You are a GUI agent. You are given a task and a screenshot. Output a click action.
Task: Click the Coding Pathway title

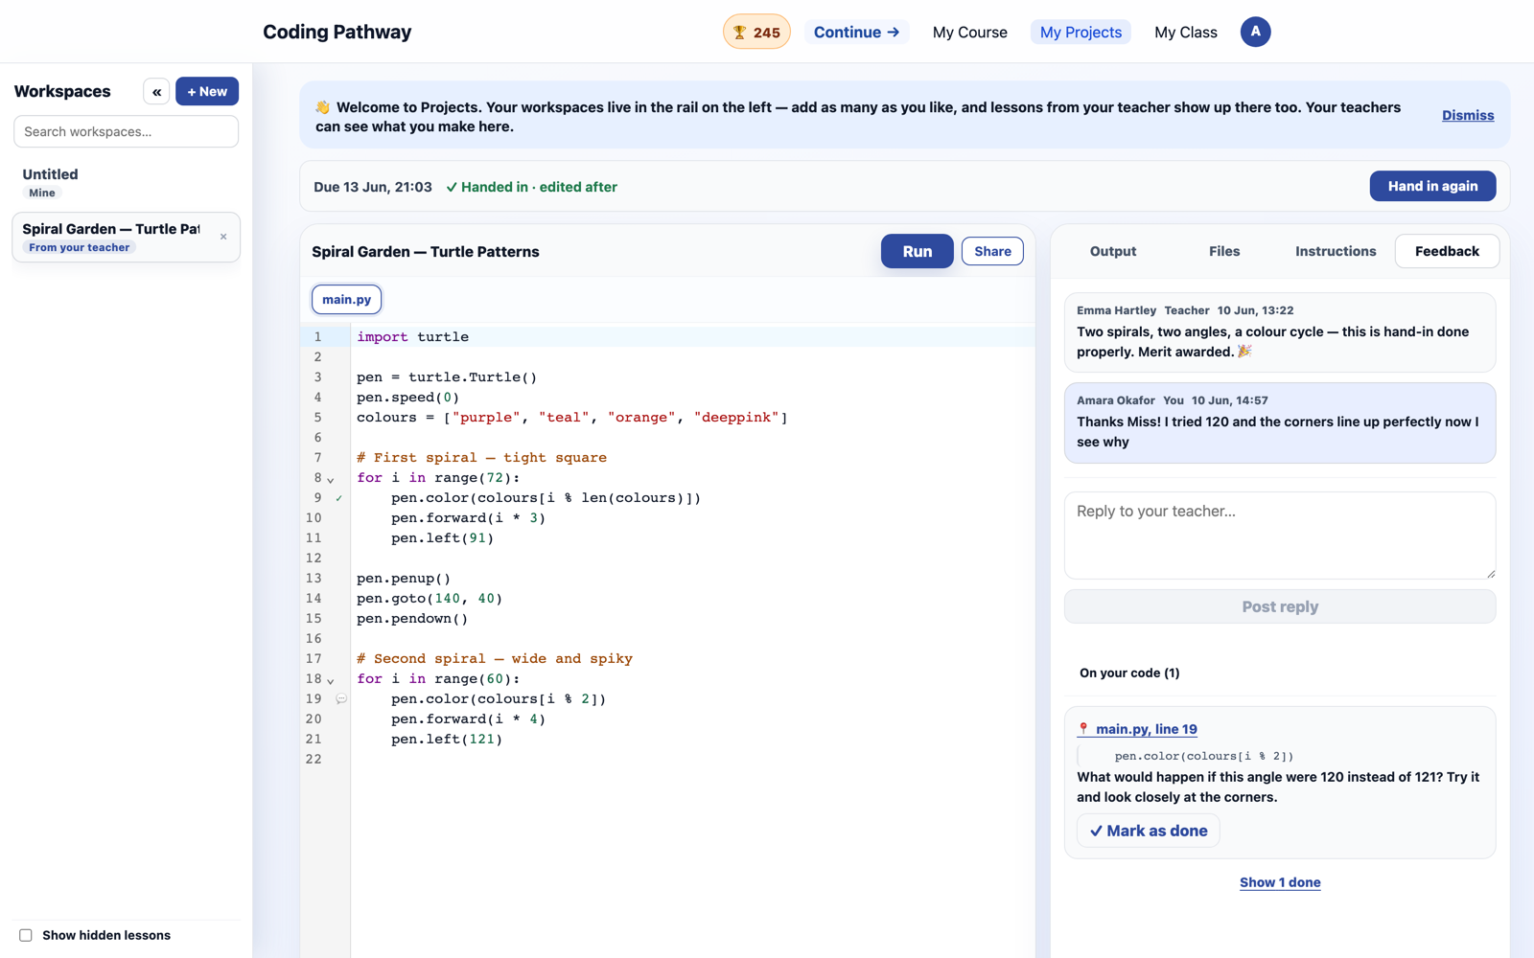pyautogui.click(x=337, y=32)
